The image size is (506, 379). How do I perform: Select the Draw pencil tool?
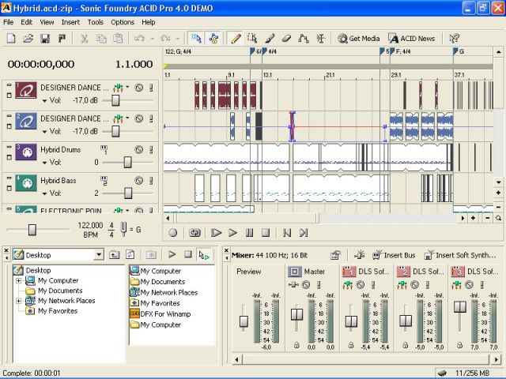pyautogui.click(x=236, y=39)
